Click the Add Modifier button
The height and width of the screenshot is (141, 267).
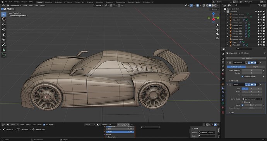(246, 58)
